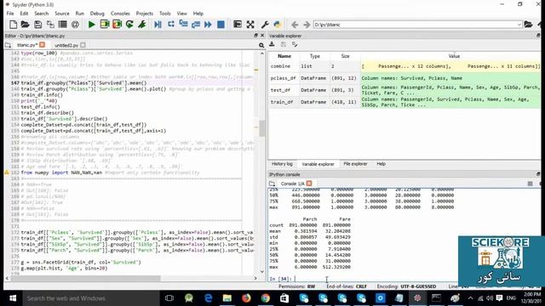Open the Edit menu
545x306 pixels.
(24, 14)
